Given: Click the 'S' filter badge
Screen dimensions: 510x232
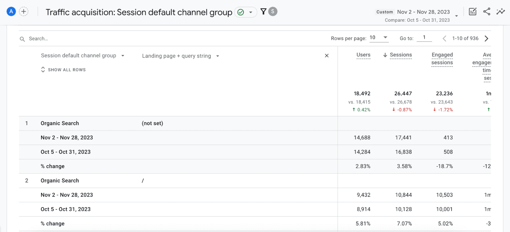Looking at the screenshot, I should pos(273,12).
